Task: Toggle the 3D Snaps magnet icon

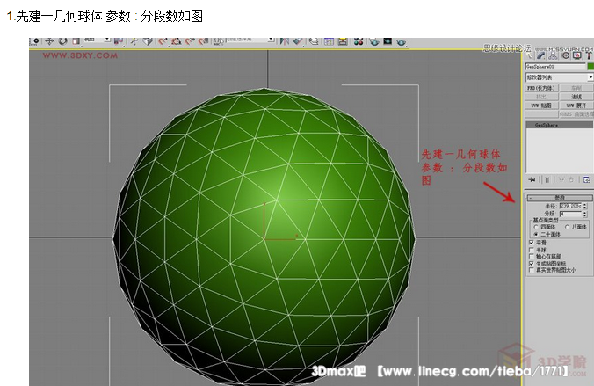Action: click(x=163, y=41)
